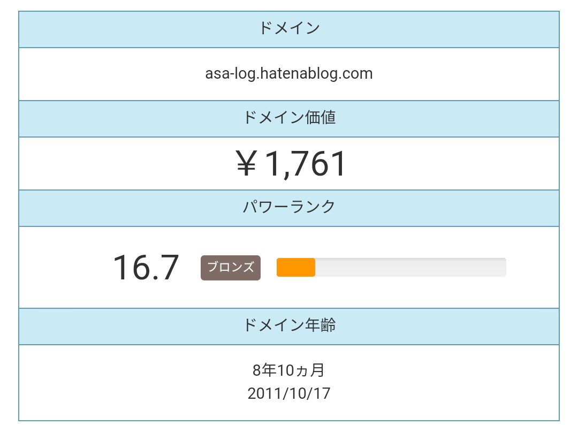Viewport: 578px width, 425px height.
Task: Click the hatenablog.com portion of the domain
Action: (x=317, y=73)
